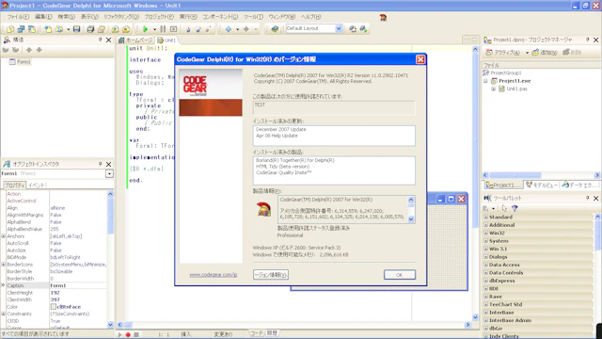Click the Tool Palette pointer icon
This screenshot has height=339, width=602.
(504, 208)
